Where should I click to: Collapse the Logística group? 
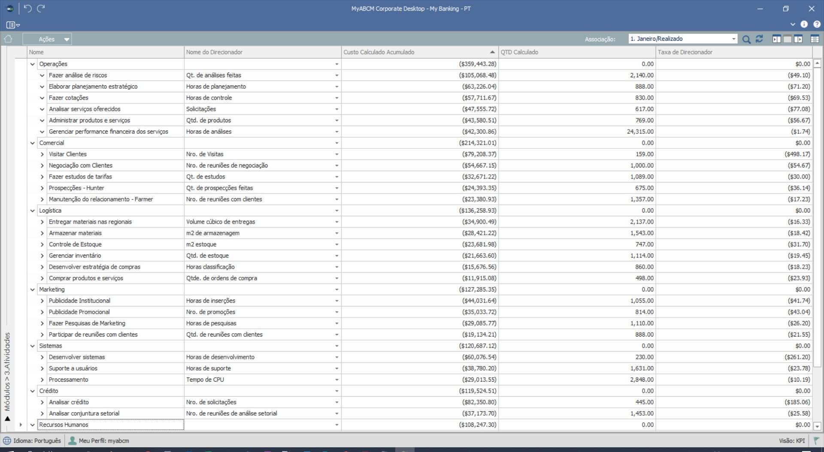tap(33, 211)
